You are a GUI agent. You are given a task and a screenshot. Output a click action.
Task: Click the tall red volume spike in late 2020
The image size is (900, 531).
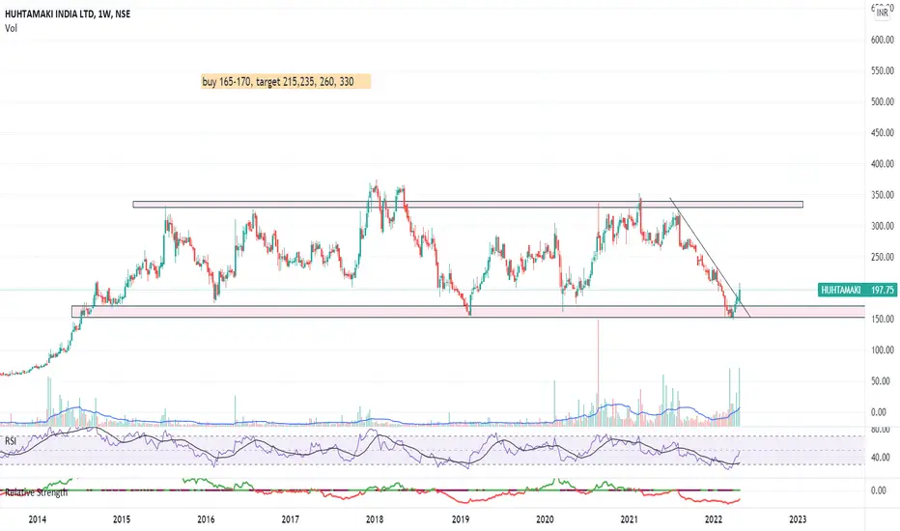[x=598, y=373]
